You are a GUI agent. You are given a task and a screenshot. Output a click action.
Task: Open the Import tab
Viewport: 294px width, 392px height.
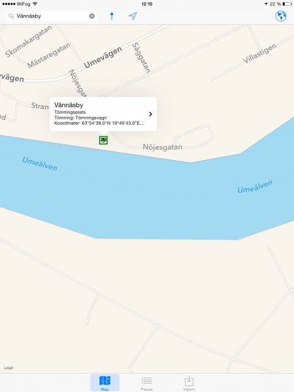click(189, 383)
